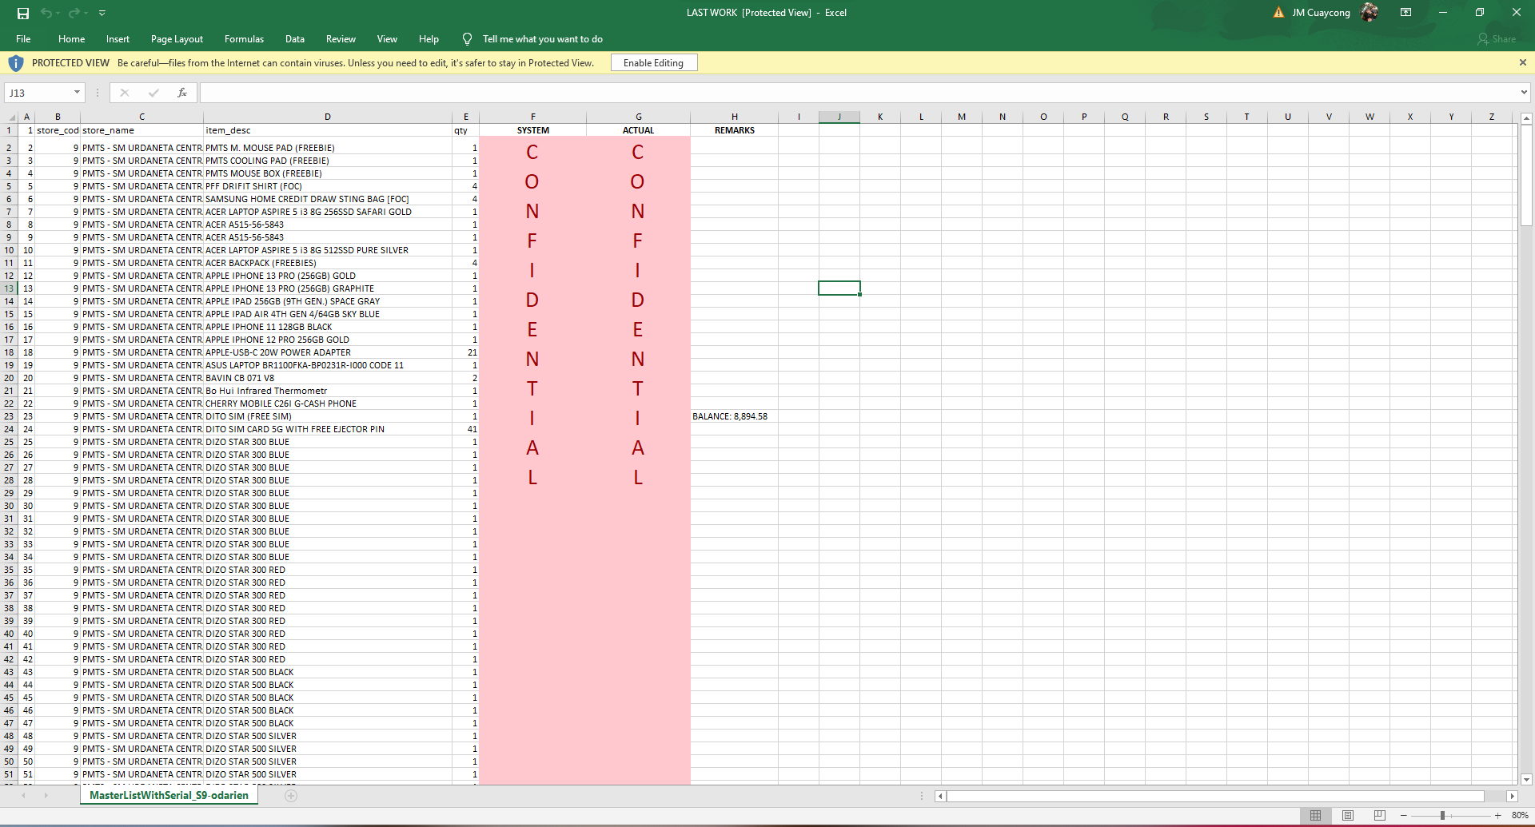Click the 'Tell me what you want to do' box
Viewport: 1535px width, 827px height.
coord(543,39)
